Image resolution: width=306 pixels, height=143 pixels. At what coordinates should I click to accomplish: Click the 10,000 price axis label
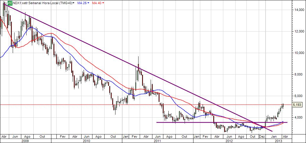coord(300,53)
